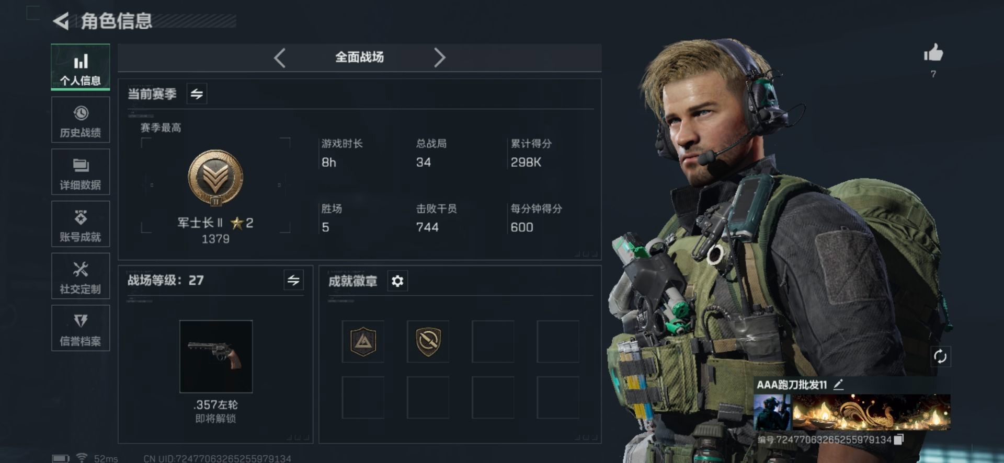Switch to previous game mode with left chevron
This screenshot has width=1004, height=463.
(280, 57)
